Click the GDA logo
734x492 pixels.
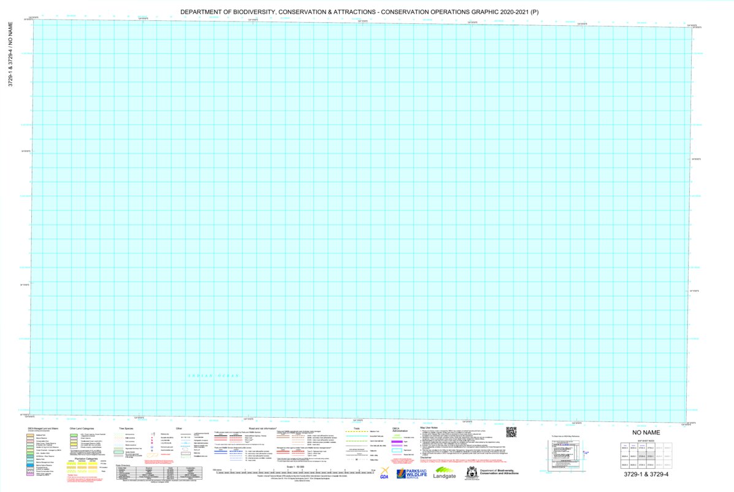click(x=384, y=473)
